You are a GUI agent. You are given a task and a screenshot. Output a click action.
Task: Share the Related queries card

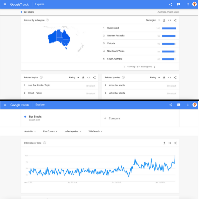175,78
